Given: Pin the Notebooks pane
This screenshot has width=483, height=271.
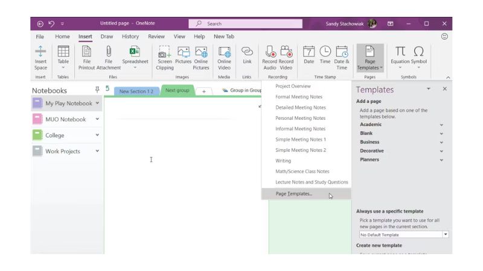Looking at the screenshot, I should [x=97, y=89].
